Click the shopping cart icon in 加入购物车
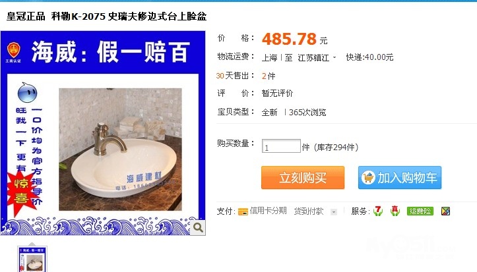The image size is (477, 272). 368,178
